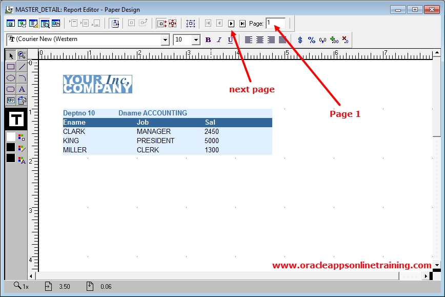
Task: Select the Your Company Inc. logo
Action: (97, 84)
